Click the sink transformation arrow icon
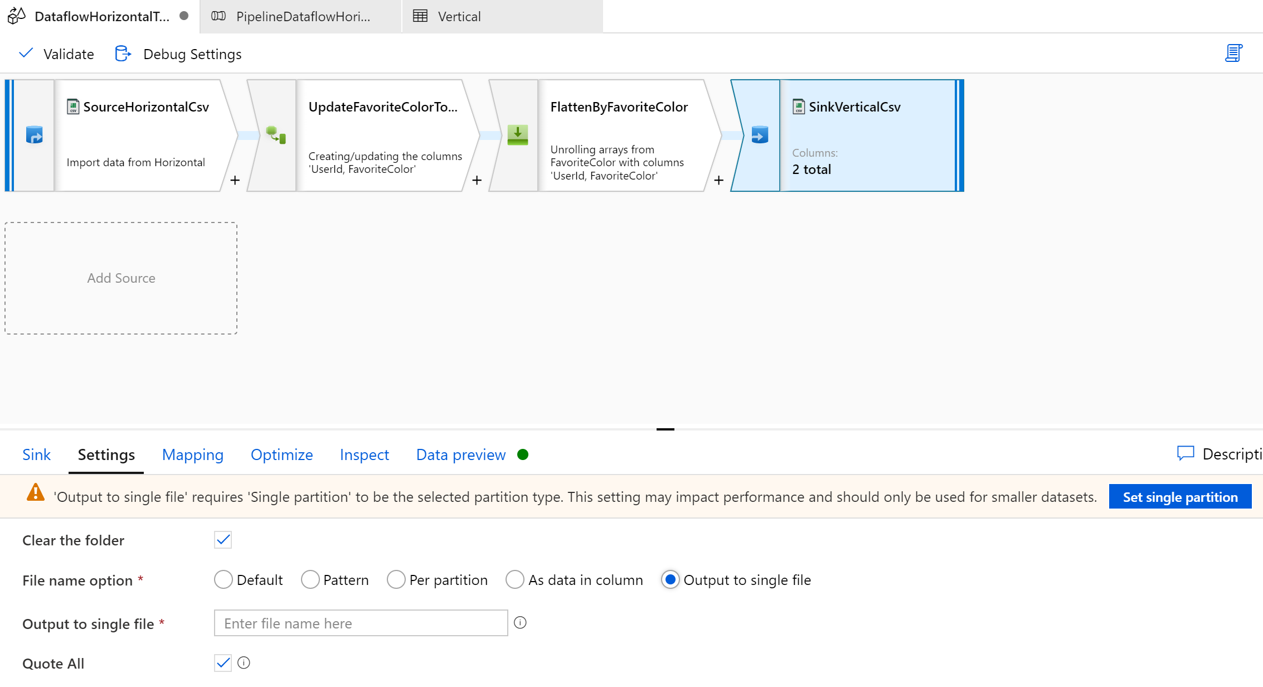Viewport: 1263px width, 687px height. [759, 135]
